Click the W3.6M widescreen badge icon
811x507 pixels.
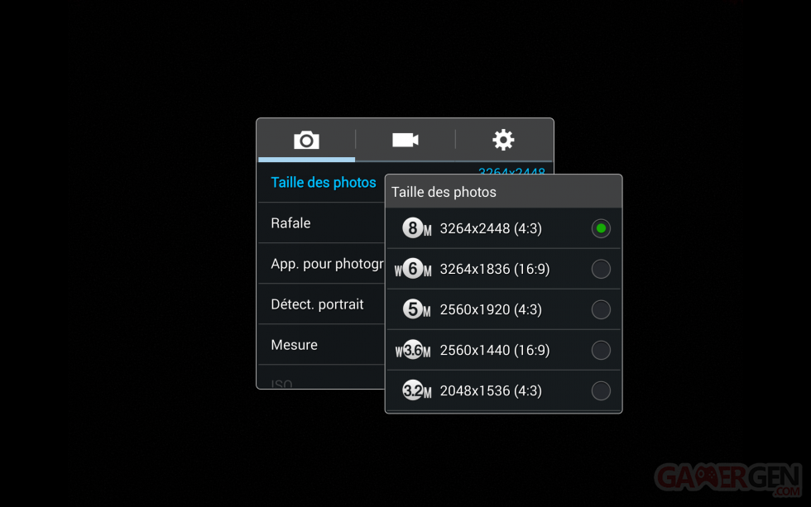click(x=413, y=349)
